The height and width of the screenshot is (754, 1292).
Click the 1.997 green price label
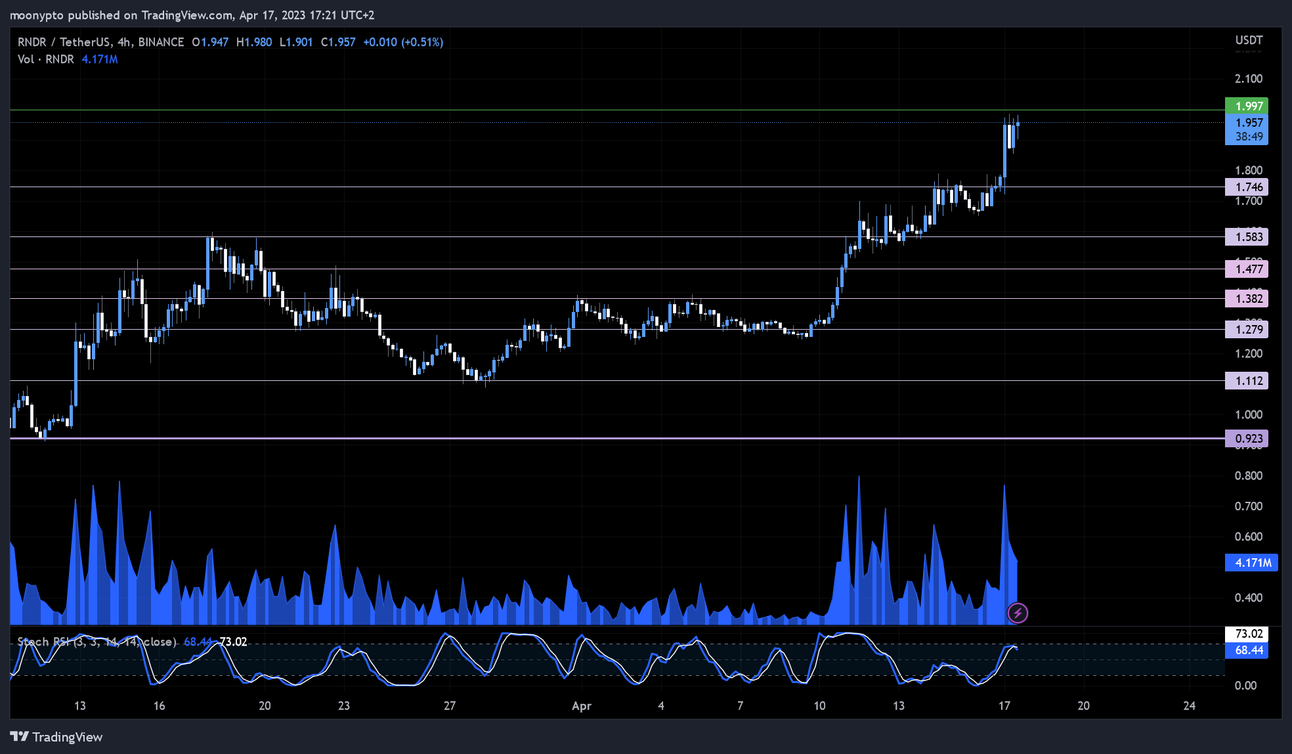(x=1247, y=106)
